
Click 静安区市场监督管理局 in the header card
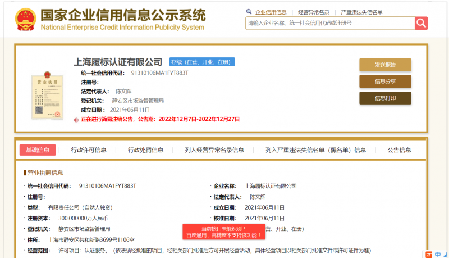pyautogui.click(x=138, y=101)
